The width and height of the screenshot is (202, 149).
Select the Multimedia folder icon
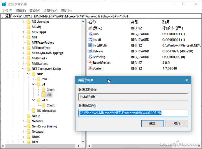(x=29, y=58)
